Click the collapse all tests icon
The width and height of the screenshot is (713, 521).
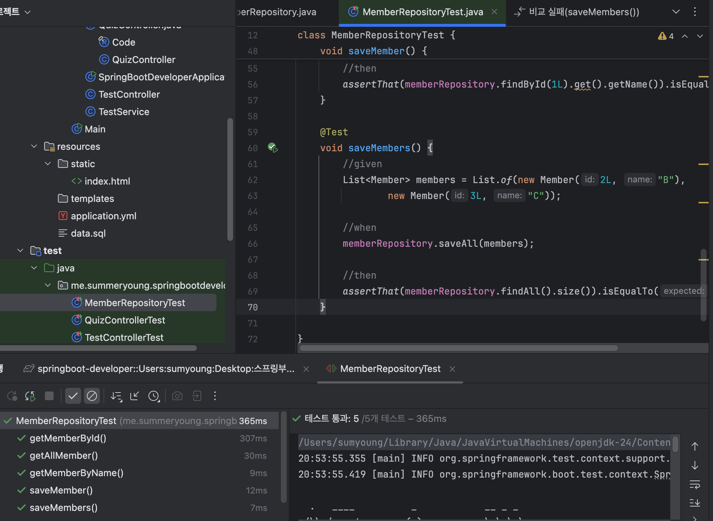[135, 396]
